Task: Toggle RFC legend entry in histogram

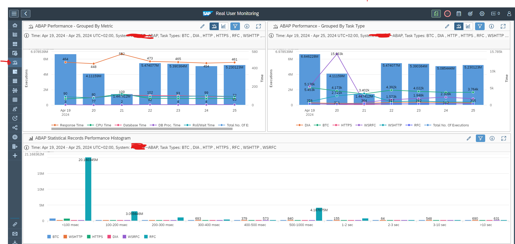Action: pyautogui.click(x=150, y=237)
